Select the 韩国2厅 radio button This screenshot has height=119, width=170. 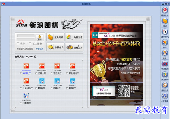click(52, 88)
